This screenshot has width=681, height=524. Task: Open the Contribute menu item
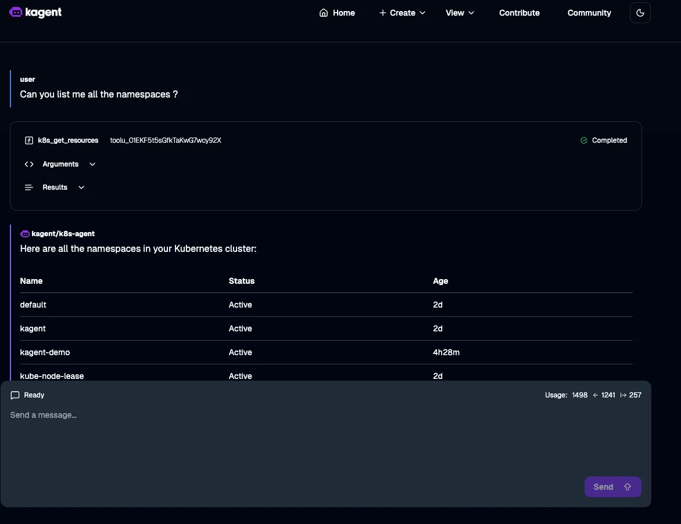click(x=519, y=13)
